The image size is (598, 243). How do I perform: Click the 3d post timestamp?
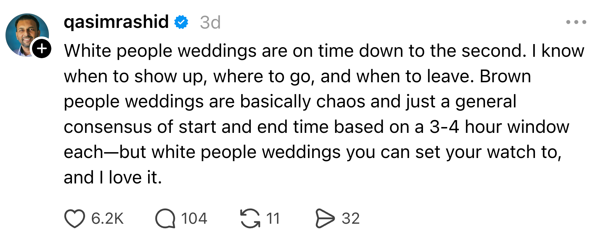(x=210, y=23)
